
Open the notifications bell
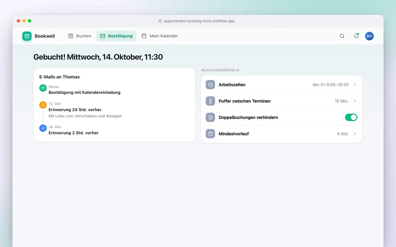pos(356,36)
